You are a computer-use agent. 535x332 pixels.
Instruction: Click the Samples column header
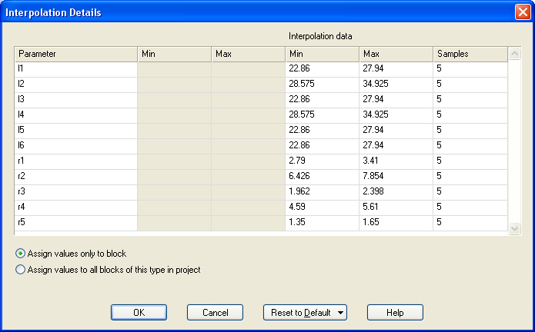(470, 54)
